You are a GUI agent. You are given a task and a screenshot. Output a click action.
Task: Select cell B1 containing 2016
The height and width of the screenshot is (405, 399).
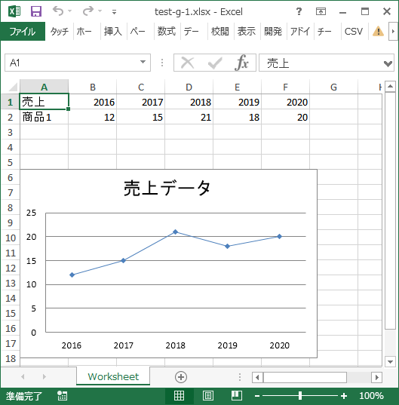(x=93, y=102)
